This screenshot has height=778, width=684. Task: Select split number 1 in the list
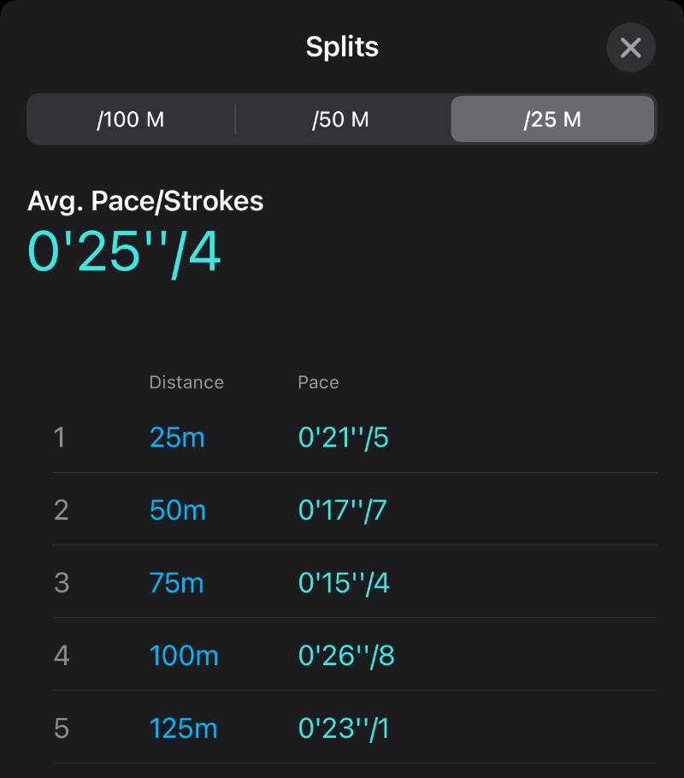(60, 438)
